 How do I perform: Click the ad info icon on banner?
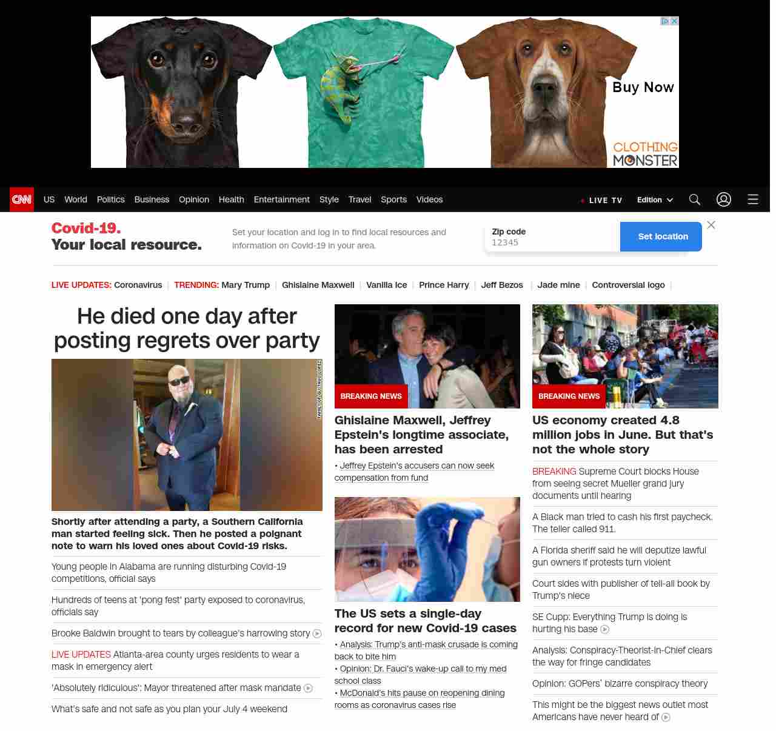coord(664,21)
